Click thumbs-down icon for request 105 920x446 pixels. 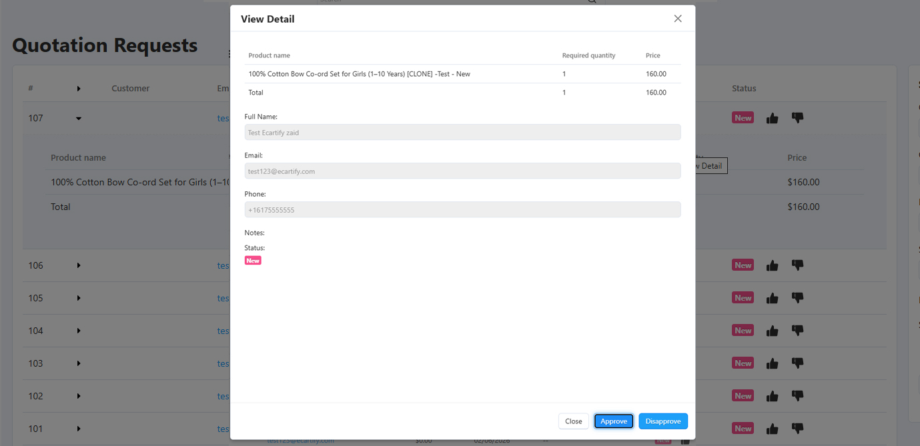tap(797, 298)
